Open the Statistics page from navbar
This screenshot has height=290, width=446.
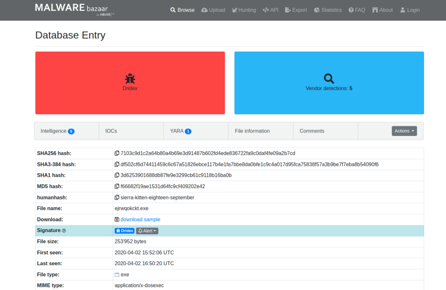328,10
